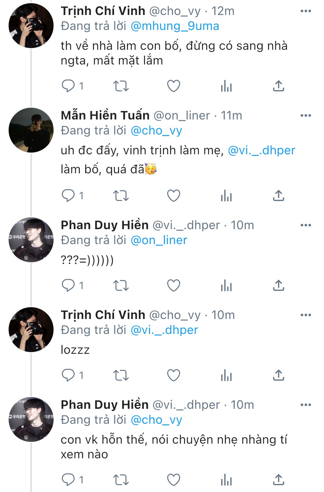Reply to the "lozzz" tweet
The image size is (324, 492).
pos(68,375)
